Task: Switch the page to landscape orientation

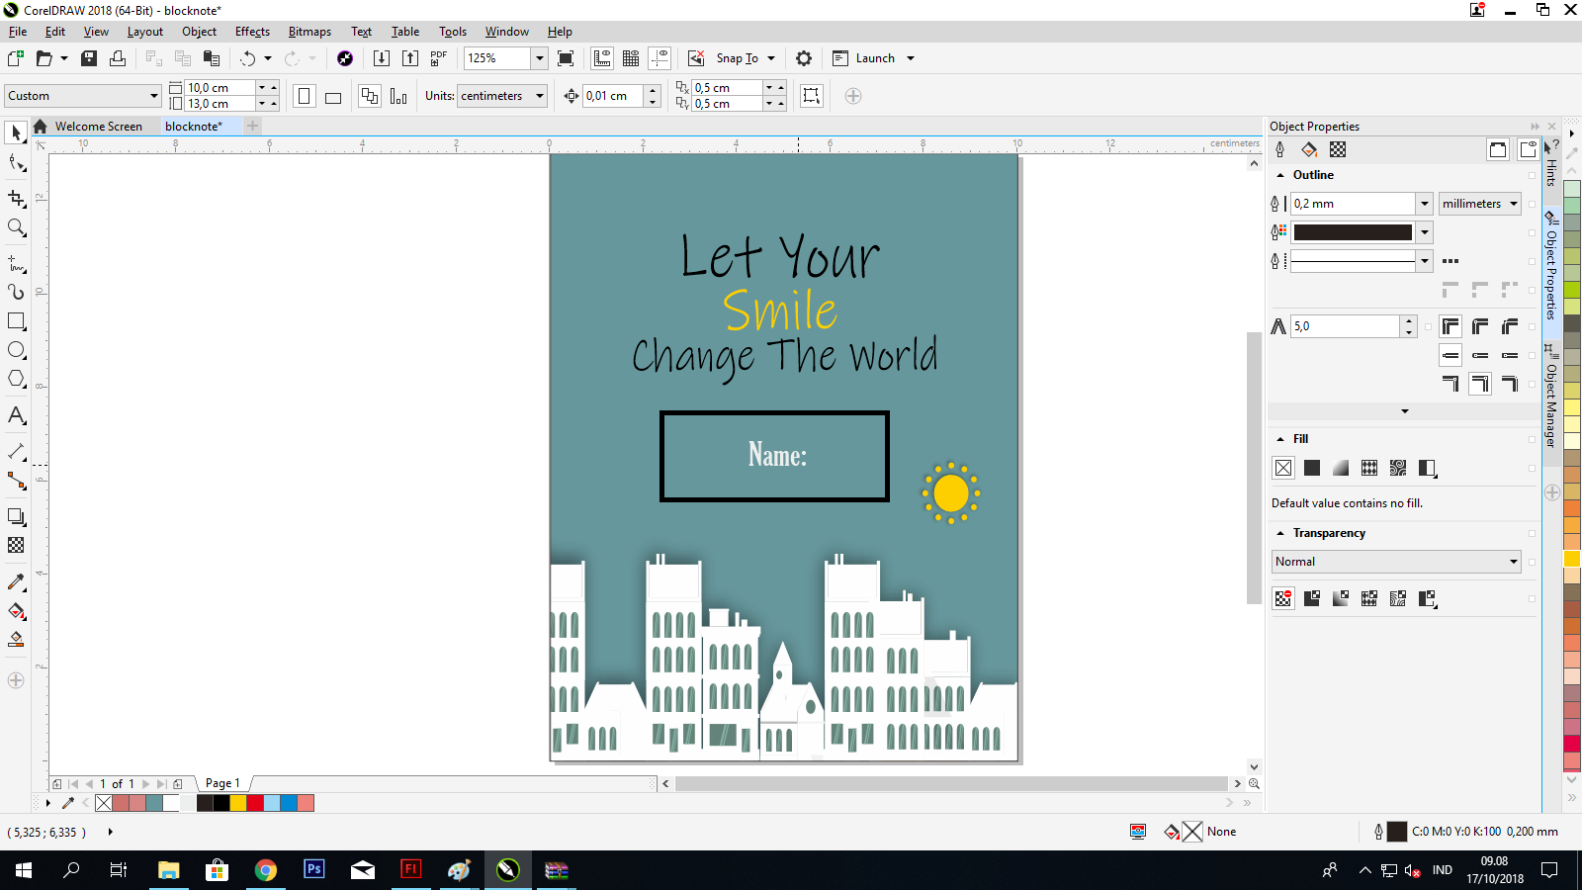Action: click(332, 95)
